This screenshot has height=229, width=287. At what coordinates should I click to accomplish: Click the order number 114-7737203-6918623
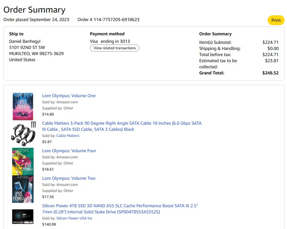coord(116,20)
